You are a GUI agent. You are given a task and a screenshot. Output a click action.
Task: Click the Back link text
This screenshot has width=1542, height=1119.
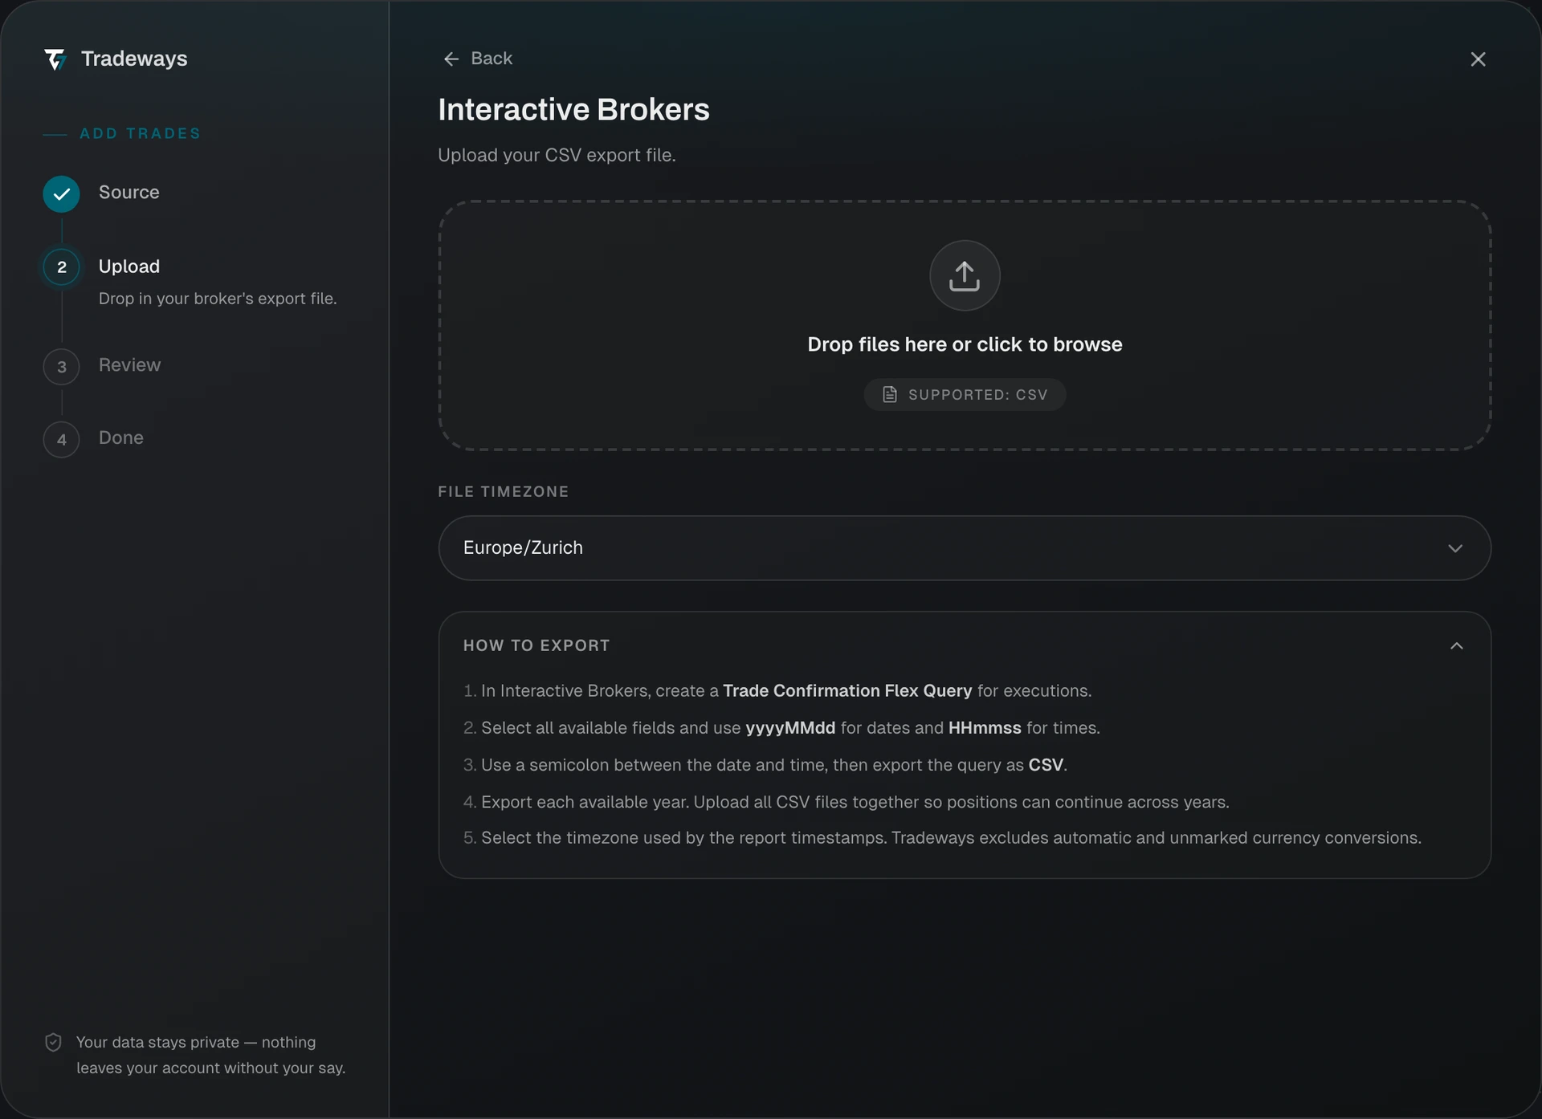[492, 59]
